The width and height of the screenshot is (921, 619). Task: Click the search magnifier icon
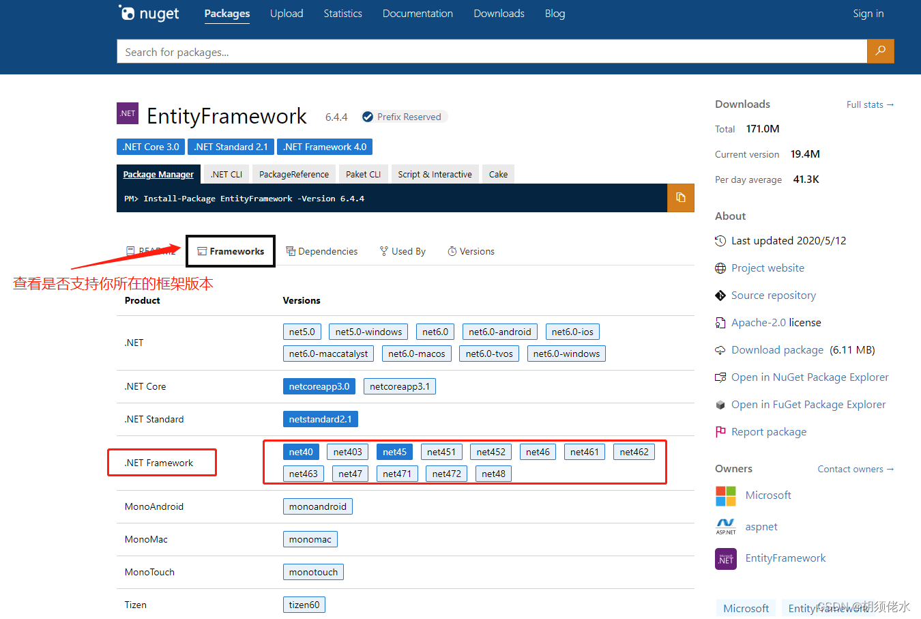coord(880,51)
